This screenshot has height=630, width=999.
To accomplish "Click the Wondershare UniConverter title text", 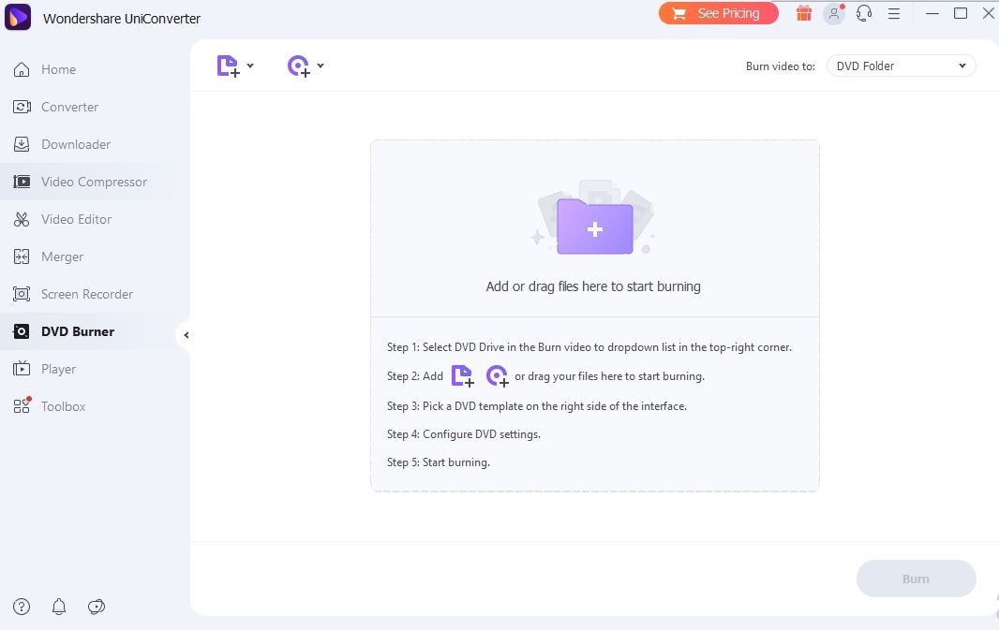I will click(x=122, y=19).
